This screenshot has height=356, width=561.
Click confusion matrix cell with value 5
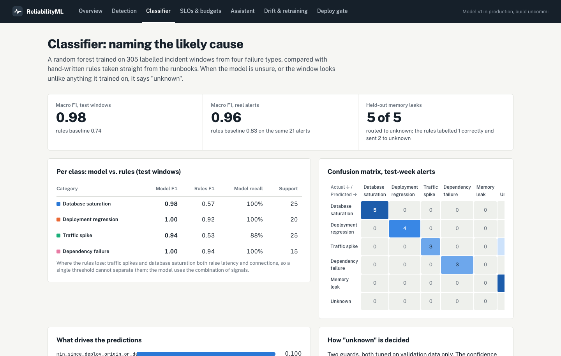tap(375, 210)
